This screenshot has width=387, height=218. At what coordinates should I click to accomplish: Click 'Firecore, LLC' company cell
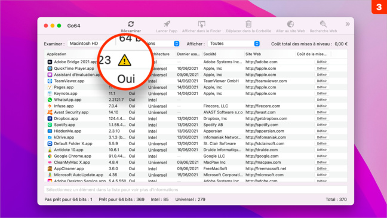pyautogui.click(x=216, y=106)
